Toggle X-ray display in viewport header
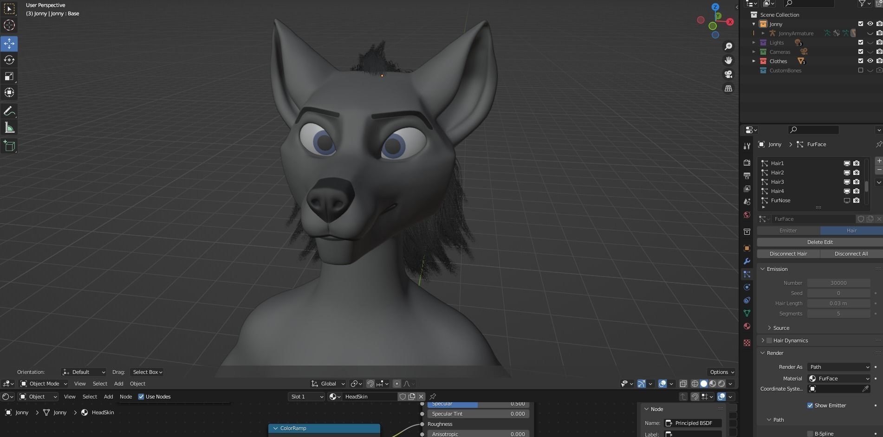Viewport: 883px width, 437px height. click(683, 384)
